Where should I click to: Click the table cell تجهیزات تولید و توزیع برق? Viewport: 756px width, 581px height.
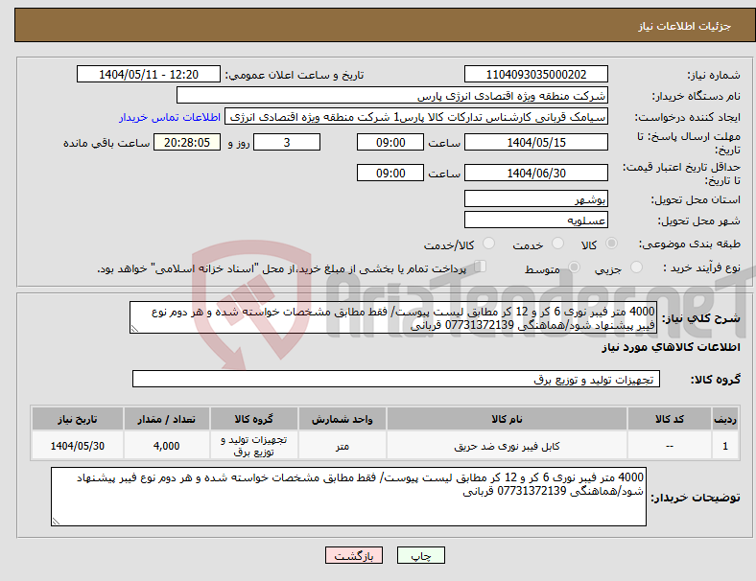point(253,446)
